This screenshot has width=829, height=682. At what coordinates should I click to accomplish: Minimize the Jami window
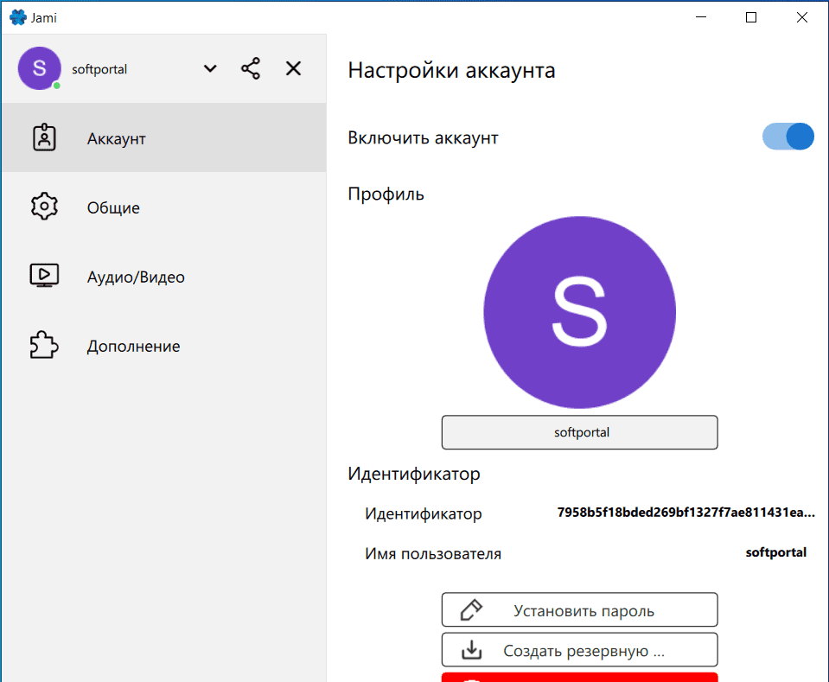[x=701, y=17]
